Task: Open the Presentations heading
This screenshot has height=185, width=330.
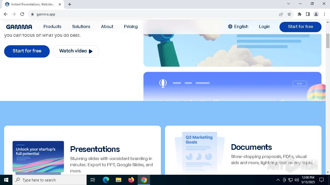Action: (95, 149)
